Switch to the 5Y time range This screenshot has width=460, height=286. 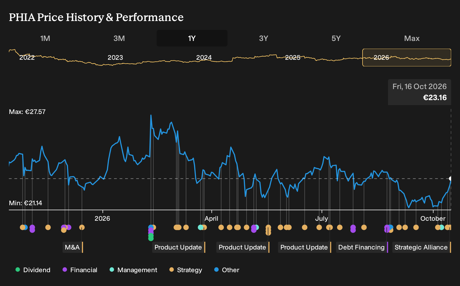[x=336, y=38]
